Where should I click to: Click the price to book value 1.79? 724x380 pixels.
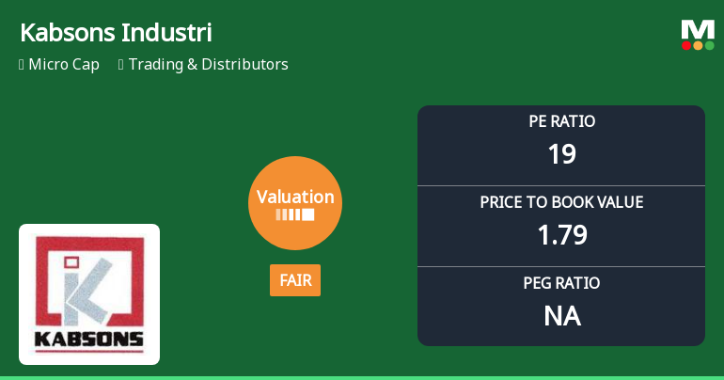[561, 235]
